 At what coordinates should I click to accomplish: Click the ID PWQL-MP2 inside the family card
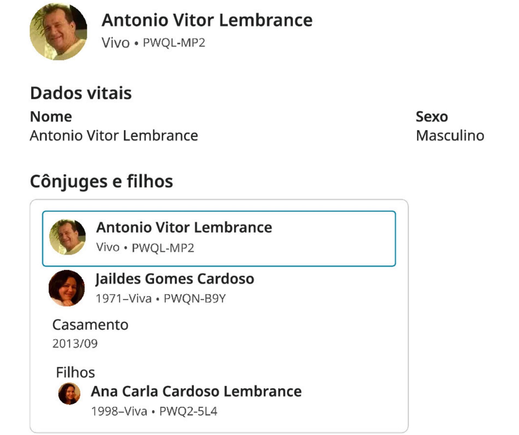click(x=163, y=248)
